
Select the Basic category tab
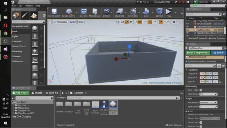[x=21, y=31]
